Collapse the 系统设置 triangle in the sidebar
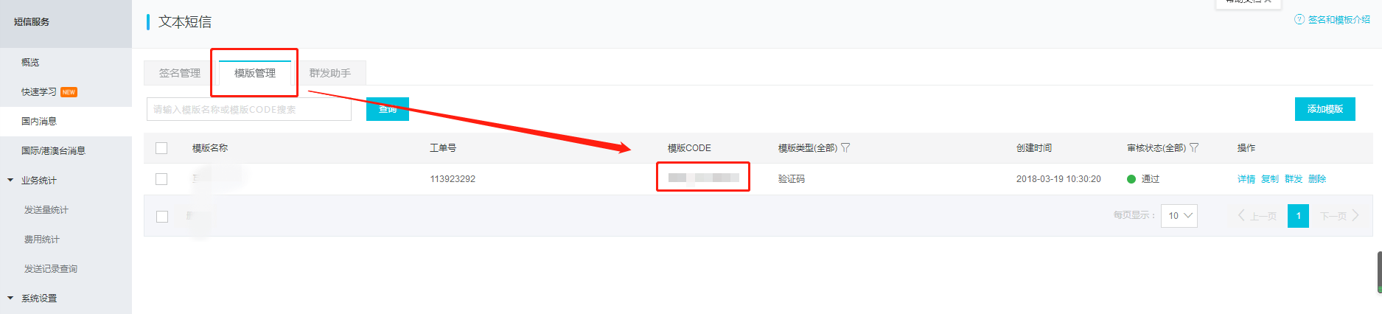 pyautogui.click(x=10, y=298)
